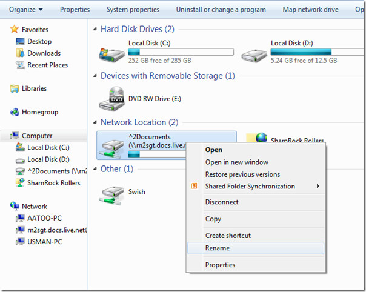Click the System properties toolbar button

(x=133, y=10)
